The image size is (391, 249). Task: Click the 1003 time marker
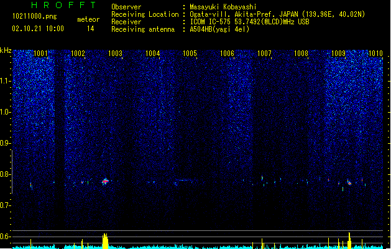click(x=115, y=54)
